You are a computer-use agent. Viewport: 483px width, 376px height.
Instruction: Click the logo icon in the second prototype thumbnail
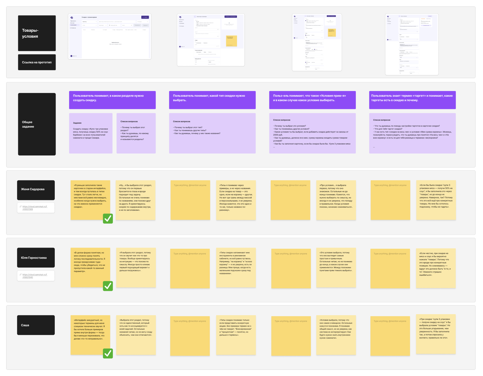tap(180, 17)
